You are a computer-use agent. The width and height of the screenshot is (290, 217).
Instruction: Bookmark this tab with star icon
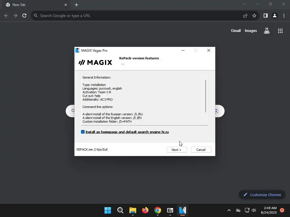(254, 16)
